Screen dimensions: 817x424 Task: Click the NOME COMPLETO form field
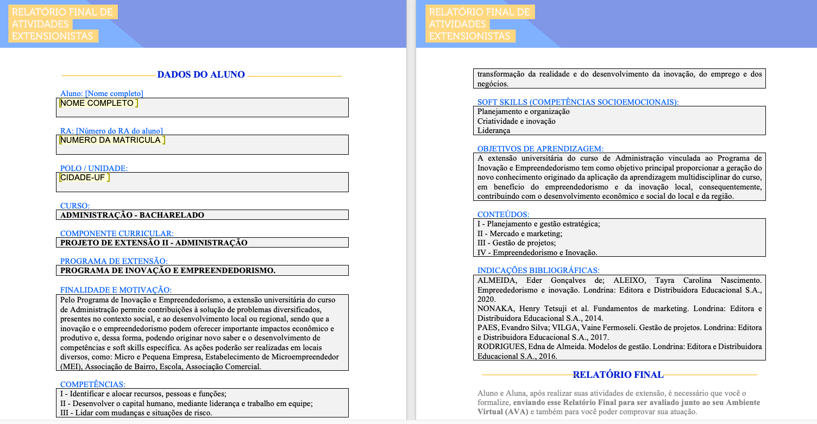[98, 103]
